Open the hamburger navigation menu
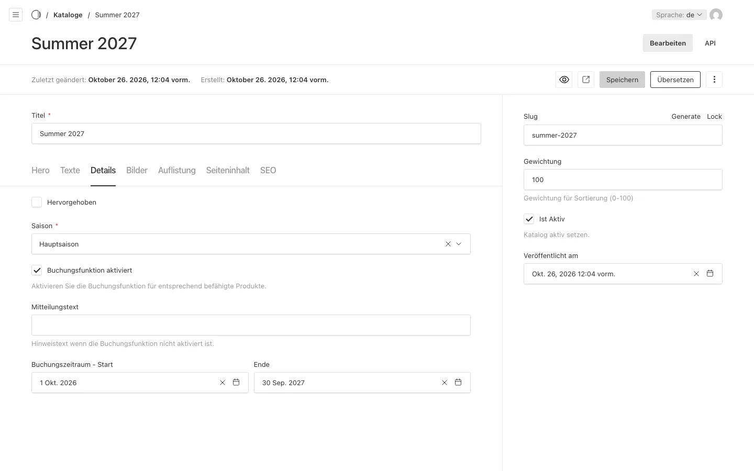Screen dimensions: 754x471 click(x=16, y=15)
